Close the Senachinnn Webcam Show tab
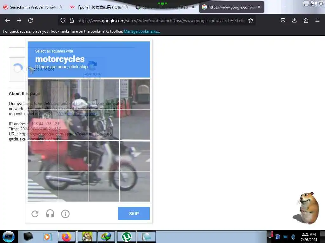Viewport: 325px width, 243px height. click(x=61, y=7)
